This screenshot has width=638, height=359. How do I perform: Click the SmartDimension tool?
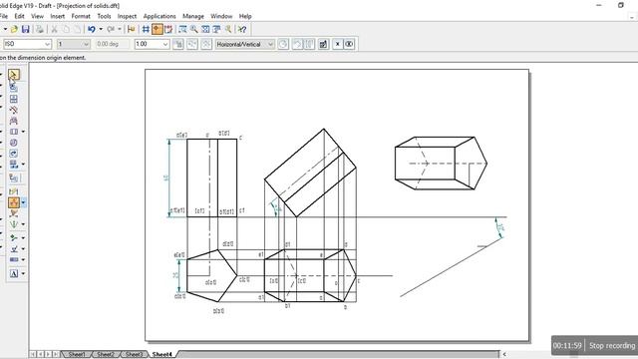(13, 191)
